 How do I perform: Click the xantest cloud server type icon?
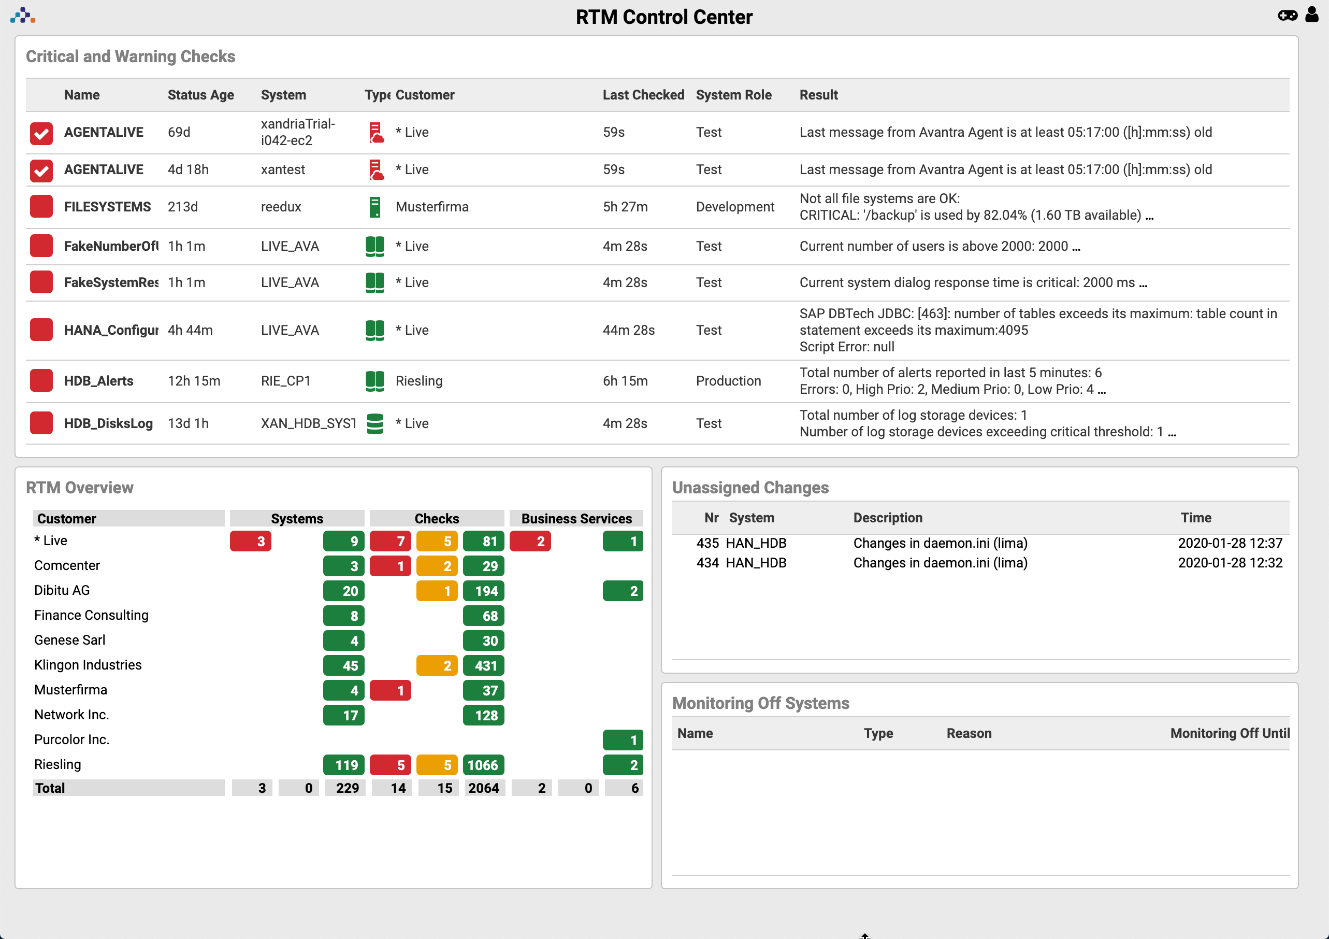click(x=376, y=170)
